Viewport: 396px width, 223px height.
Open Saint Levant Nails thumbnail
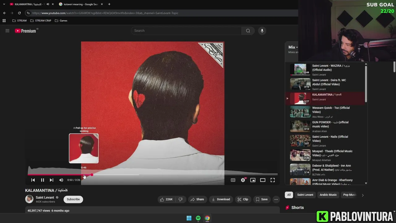(300, 140)
